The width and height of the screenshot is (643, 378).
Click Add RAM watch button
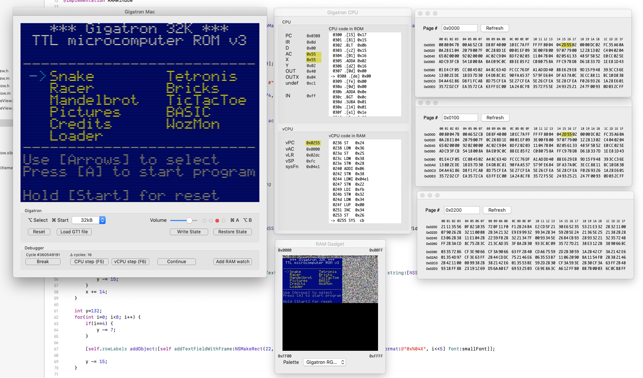232,262
